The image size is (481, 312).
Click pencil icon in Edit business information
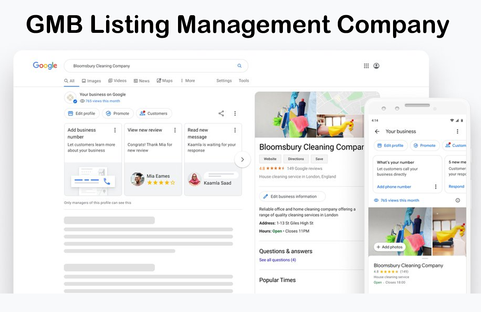click(266, 197)
